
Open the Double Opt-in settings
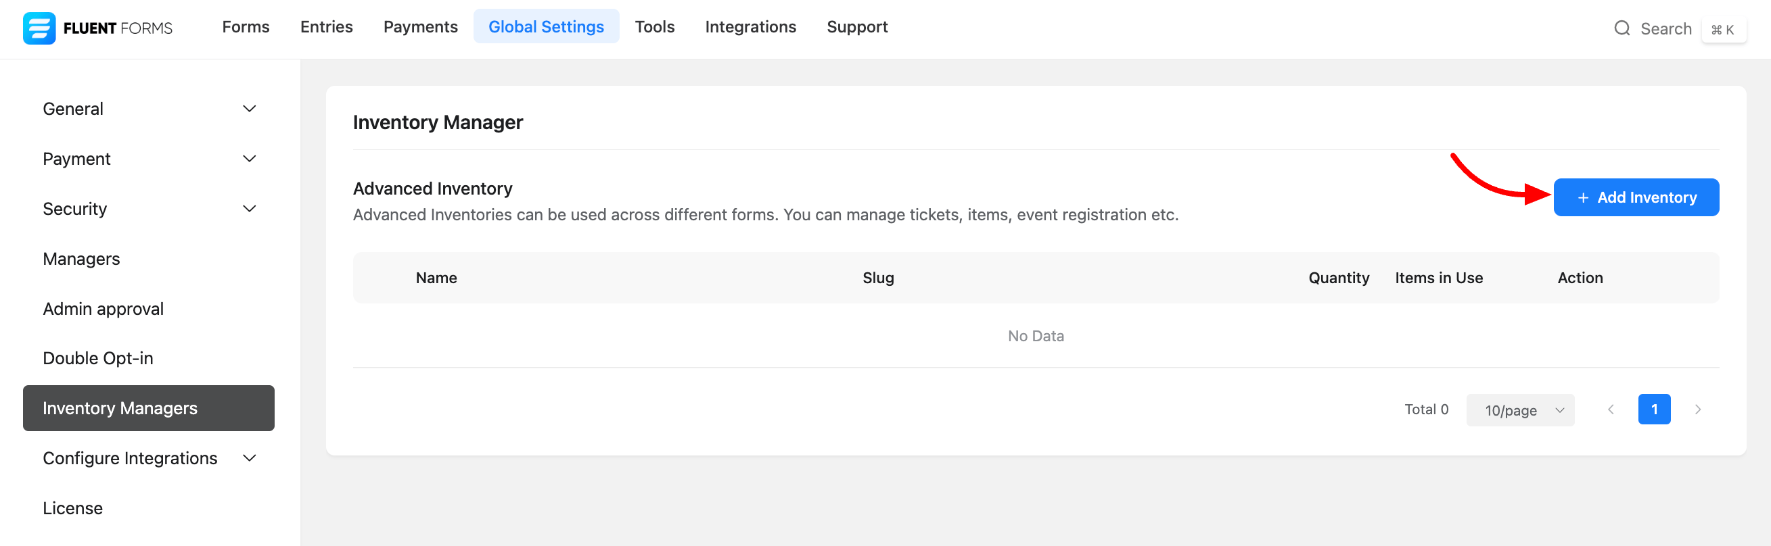[x=97, y=359]
